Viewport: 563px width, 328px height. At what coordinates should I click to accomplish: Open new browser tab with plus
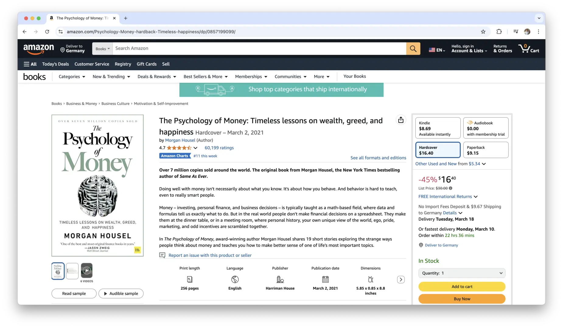[125, 18]
